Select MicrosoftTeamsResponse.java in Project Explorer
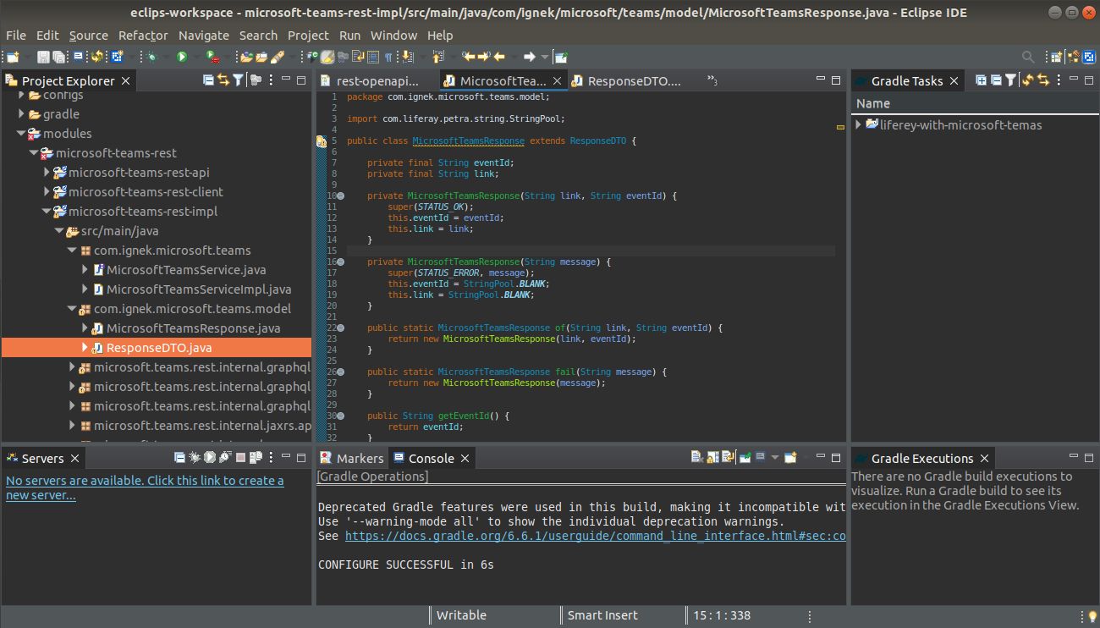The height and width of the screenshot is (628, 1100). pos(193,328)
